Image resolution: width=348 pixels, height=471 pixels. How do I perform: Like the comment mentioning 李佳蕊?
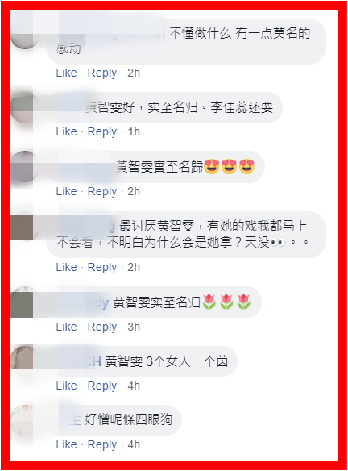coord(66,131)
